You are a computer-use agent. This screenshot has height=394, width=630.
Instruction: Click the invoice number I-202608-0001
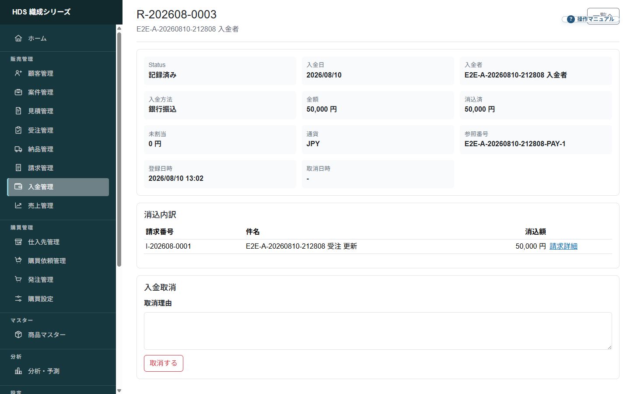click(168, 246)
